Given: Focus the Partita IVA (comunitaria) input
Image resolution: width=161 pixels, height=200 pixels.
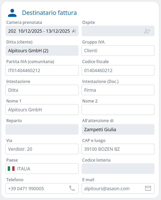Looking at the screenshot, I should pos(42,70).
